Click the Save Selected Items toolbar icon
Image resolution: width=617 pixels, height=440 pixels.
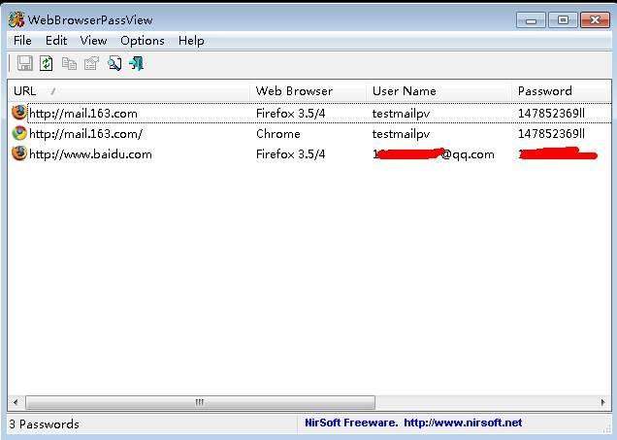(x=25, y=63)
